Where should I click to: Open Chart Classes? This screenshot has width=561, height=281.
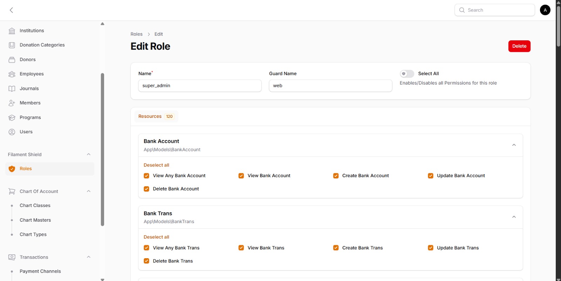point(50,206)
